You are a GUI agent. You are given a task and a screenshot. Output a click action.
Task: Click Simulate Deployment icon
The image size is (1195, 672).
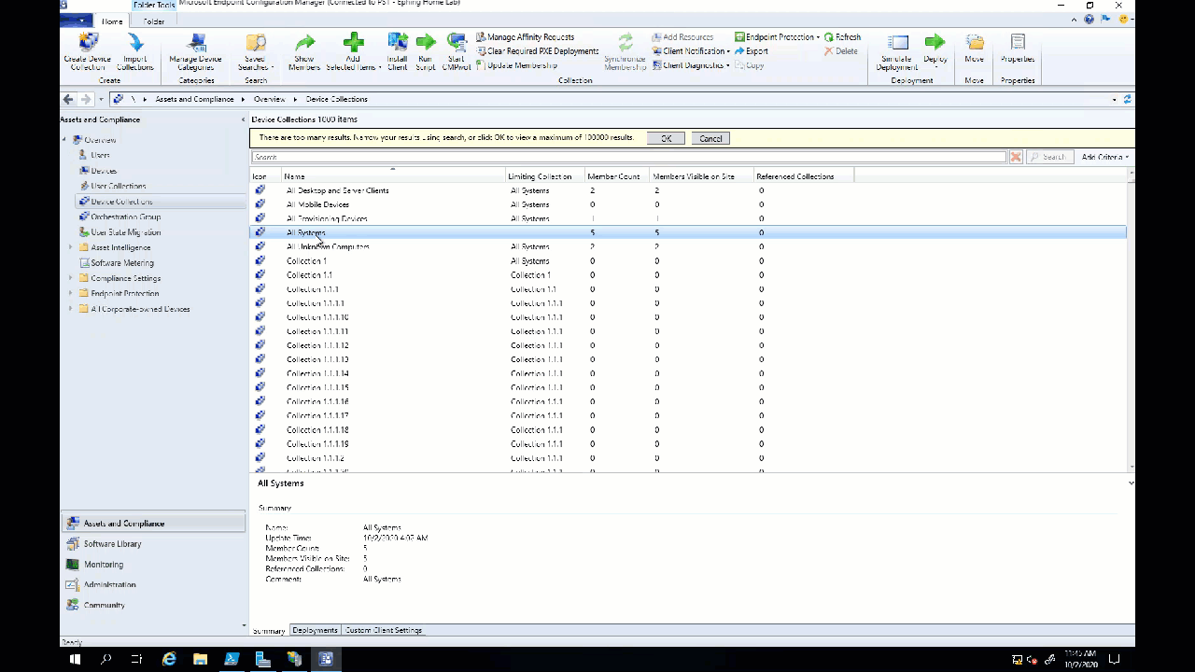(x=896, y=51)
